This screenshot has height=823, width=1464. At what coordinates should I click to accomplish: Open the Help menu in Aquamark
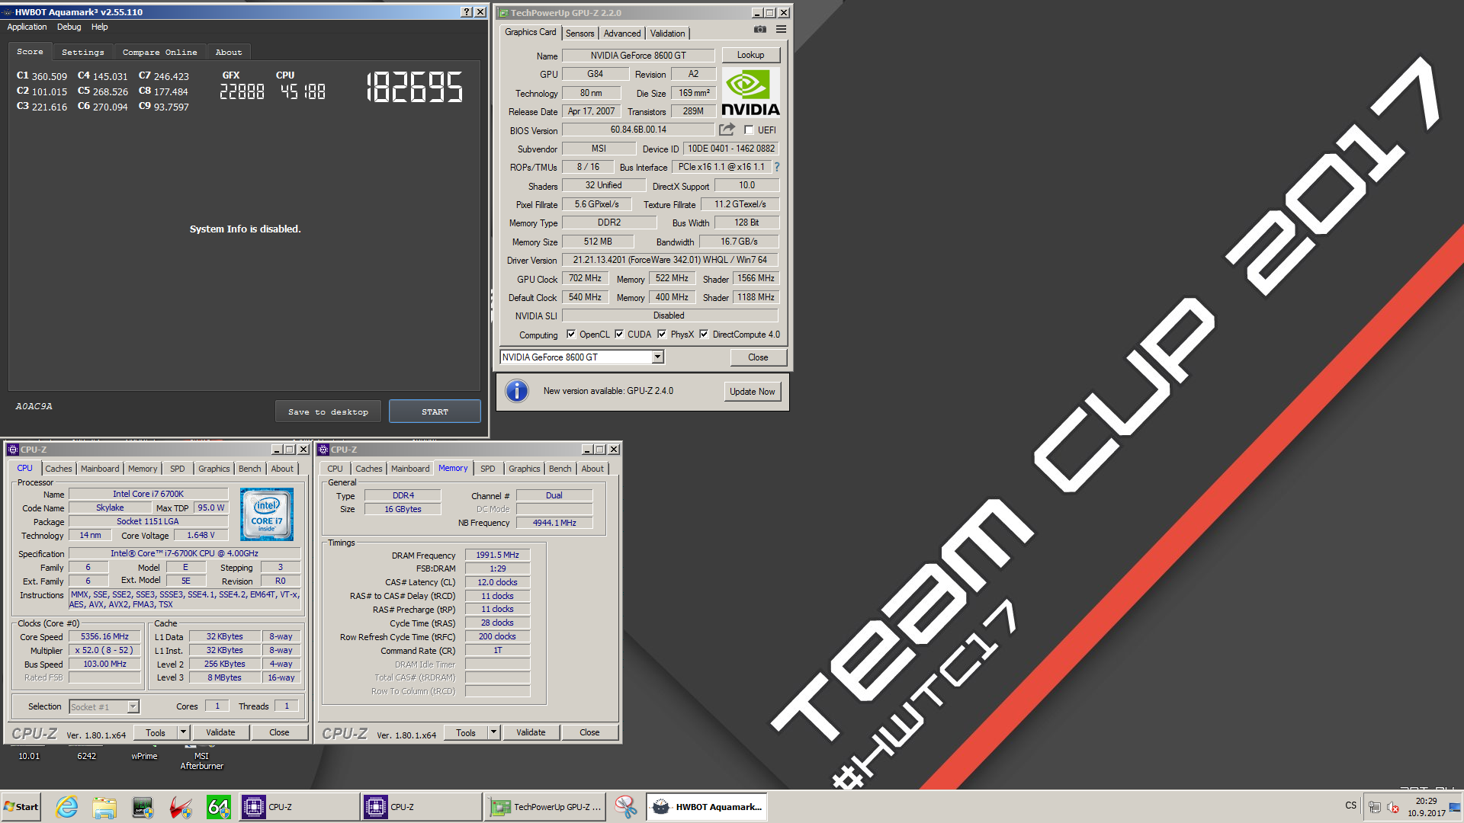[99, 27]
